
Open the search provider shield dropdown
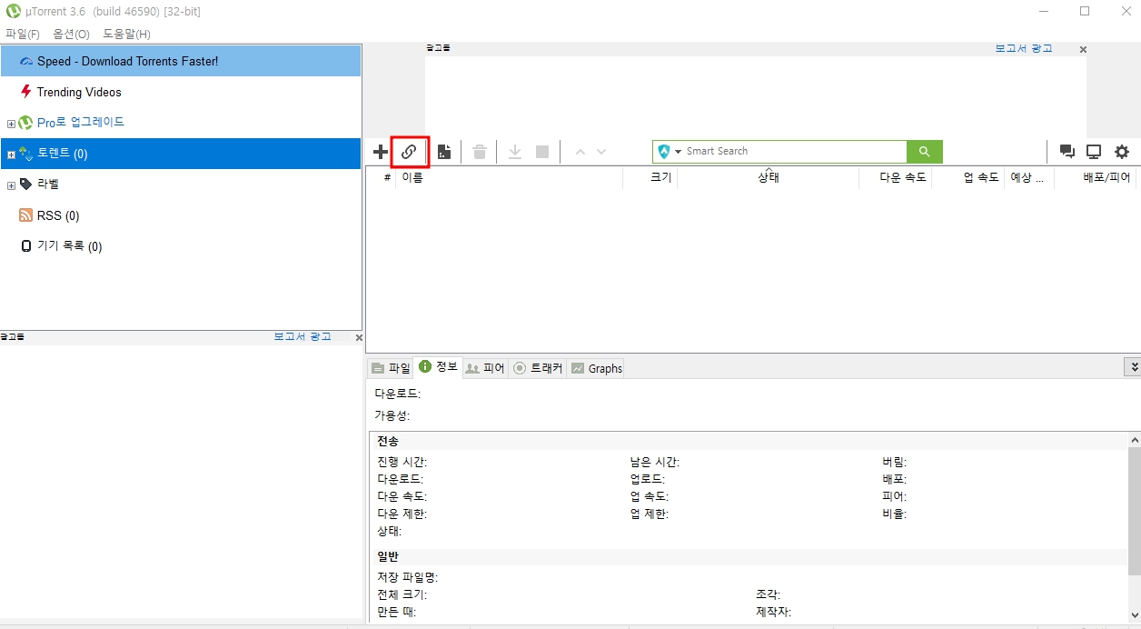tap(670, 152)
